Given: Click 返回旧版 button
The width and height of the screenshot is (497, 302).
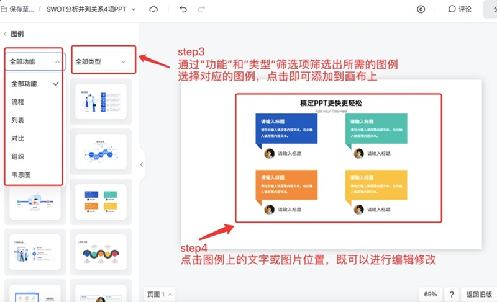Looking at the screenshot, I should 478,295.
